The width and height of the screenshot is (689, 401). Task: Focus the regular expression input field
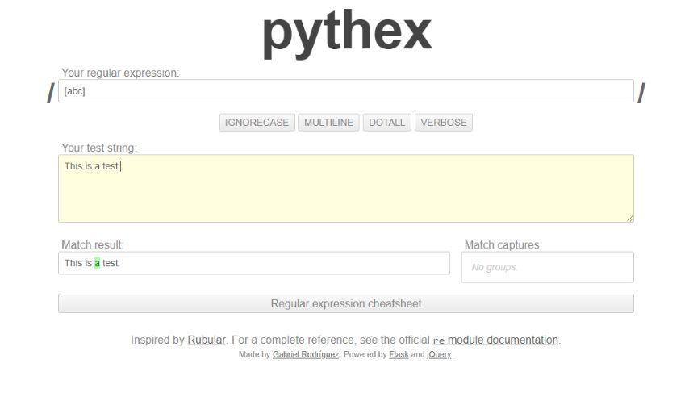(x=345, y=91)
